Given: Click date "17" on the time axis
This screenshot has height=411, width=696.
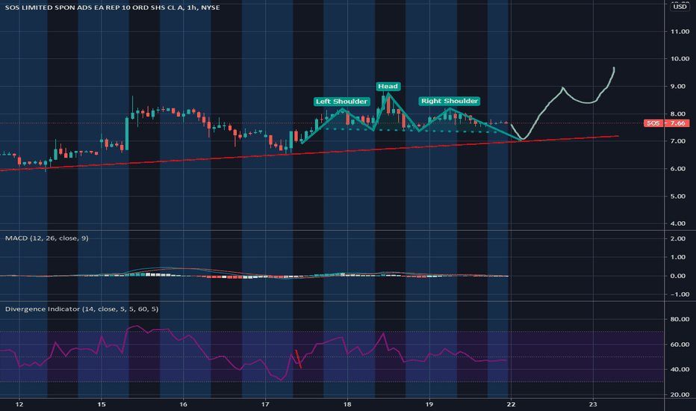Looking at the screenshot, I should 265,404.
